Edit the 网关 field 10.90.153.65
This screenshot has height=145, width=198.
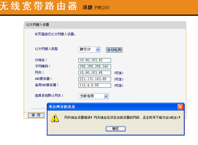[95, 73]
